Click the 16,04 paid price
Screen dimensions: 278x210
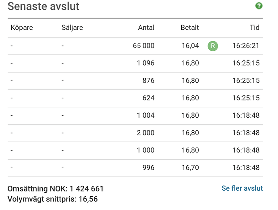(x=190, y=46)
